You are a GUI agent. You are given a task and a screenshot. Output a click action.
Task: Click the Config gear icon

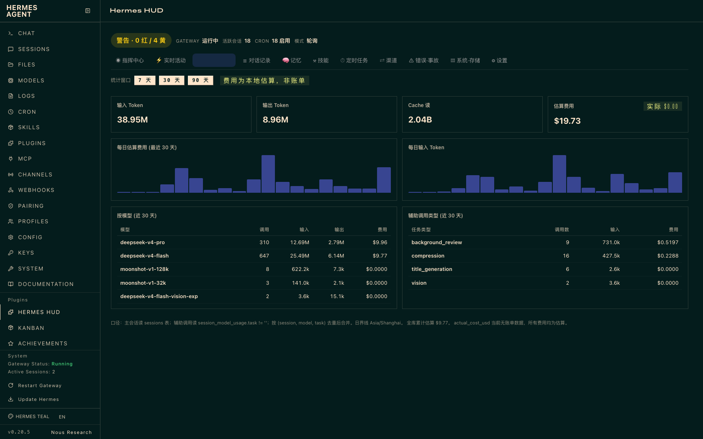11,237
